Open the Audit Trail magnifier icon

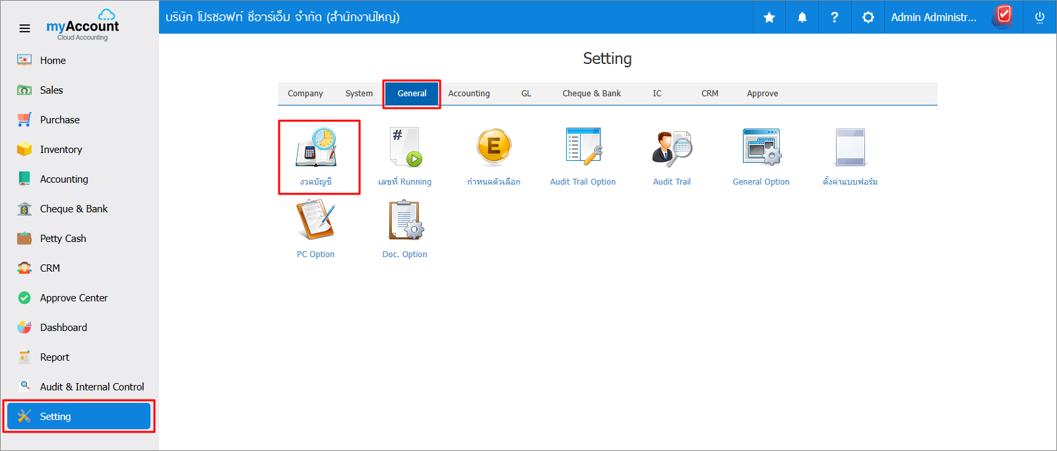point(672,148)
